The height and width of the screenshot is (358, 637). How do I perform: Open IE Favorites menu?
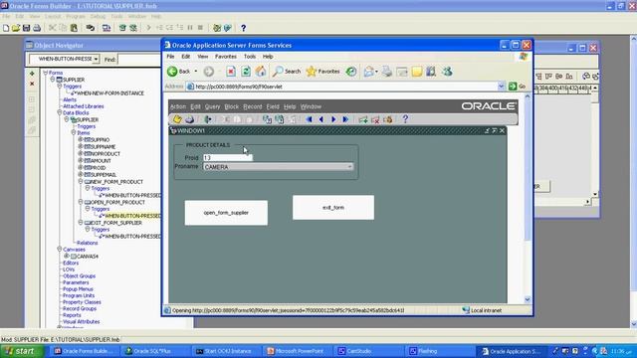(x=226, y=57)
